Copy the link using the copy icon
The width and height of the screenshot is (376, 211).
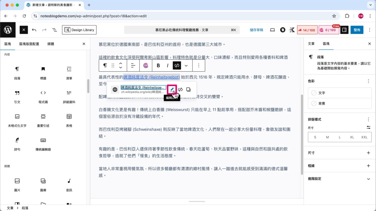pos(189,89)
